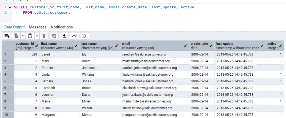Click edit pencil on create_date column
Viewport: 286px width, 118px height.
(211, 46)
